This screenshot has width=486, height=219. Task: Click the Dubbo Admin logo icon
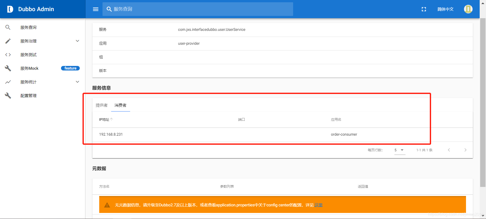pyautogui.click(x=10, y=9)
